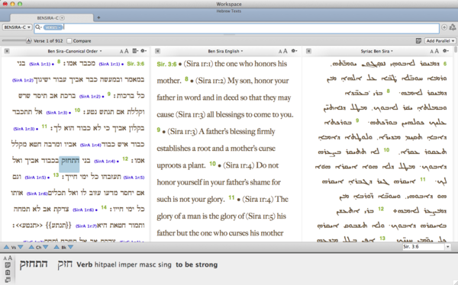
Task: Click verse number 11 in the English pane
Action: [x=231, y=198]
